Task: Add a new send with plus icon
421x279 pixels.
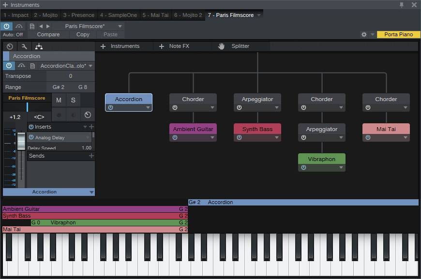Action: [91, 156]
